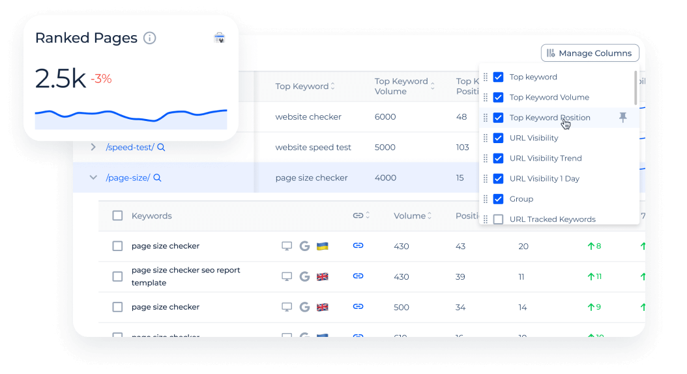Open the /speed-test/ page link
This screenshot has height=374, width=687.
[x=130, y=148]
